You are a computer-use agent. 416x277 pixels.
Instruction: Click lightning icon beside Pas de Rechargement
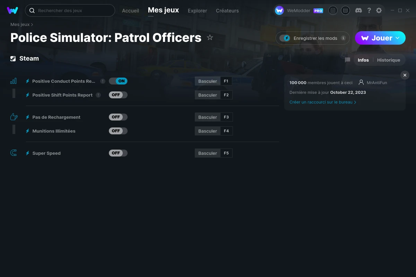pyautogui.click(x=28, y=117)
